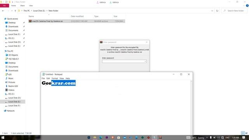Expand the password field dropdown arrow
This screenshot has height=140, width=249.
[145, 61]
